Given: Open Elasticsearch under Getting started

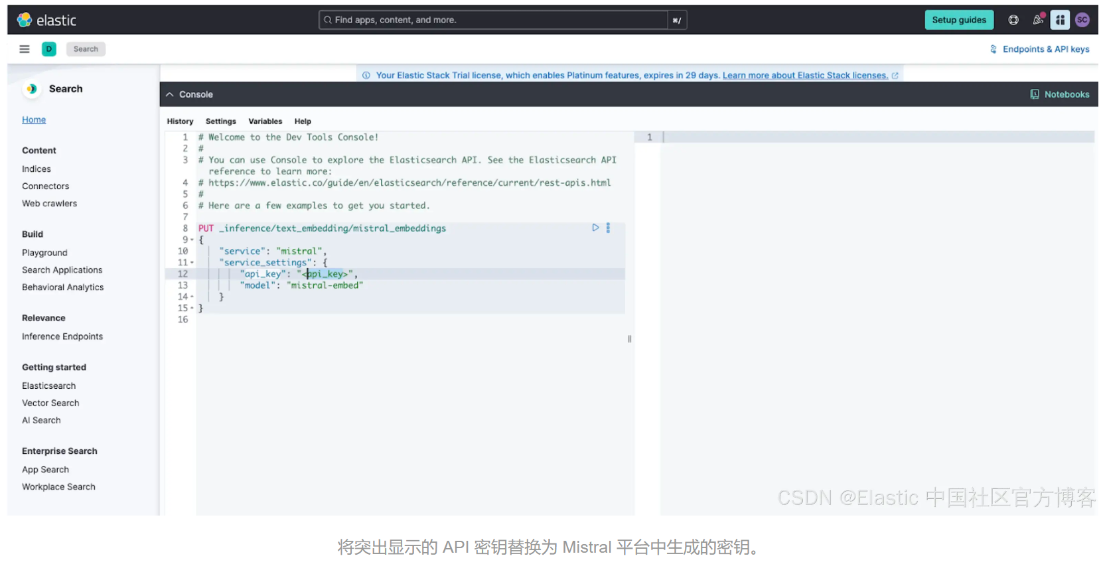Looking at the screenshot, I should pyautogui.click(x=48, y=386).
